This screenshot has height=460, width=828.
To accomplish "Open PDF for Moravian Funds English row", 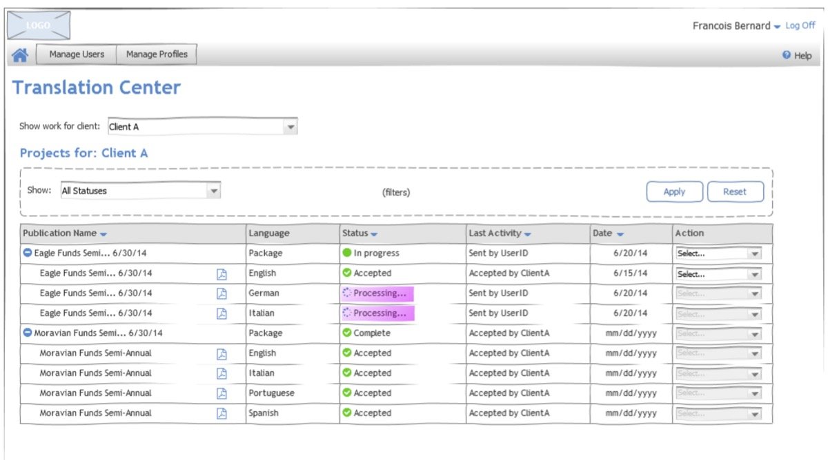I will (x=221, y=353).
